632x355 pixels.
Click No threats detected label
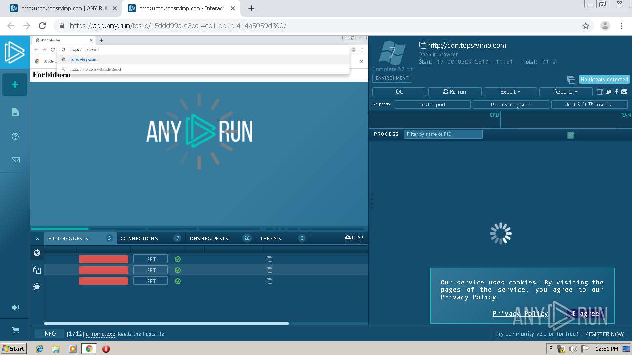(x=604, y=79)
